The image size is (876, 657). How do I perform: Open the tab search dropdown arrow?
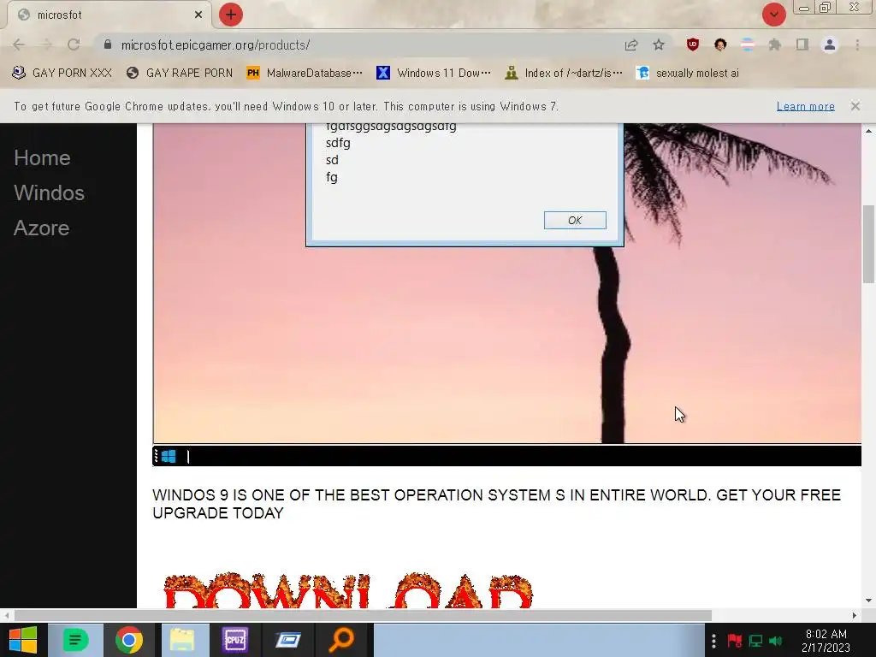[773, 15]
